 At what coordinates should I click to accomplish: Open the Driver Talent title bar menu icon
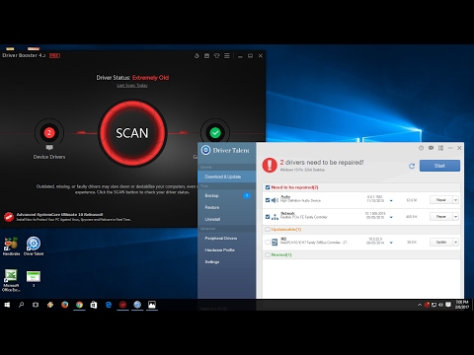(440, 148)
